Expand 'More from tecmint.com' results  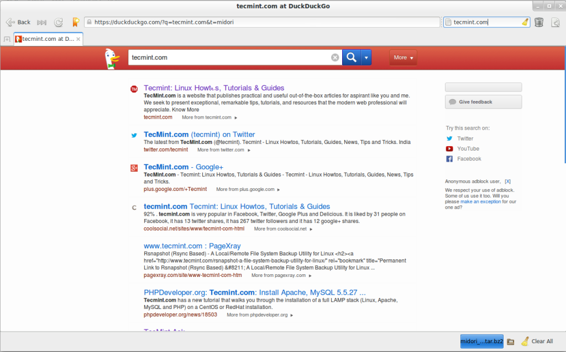pyautogui.click(x=209, y=118)
